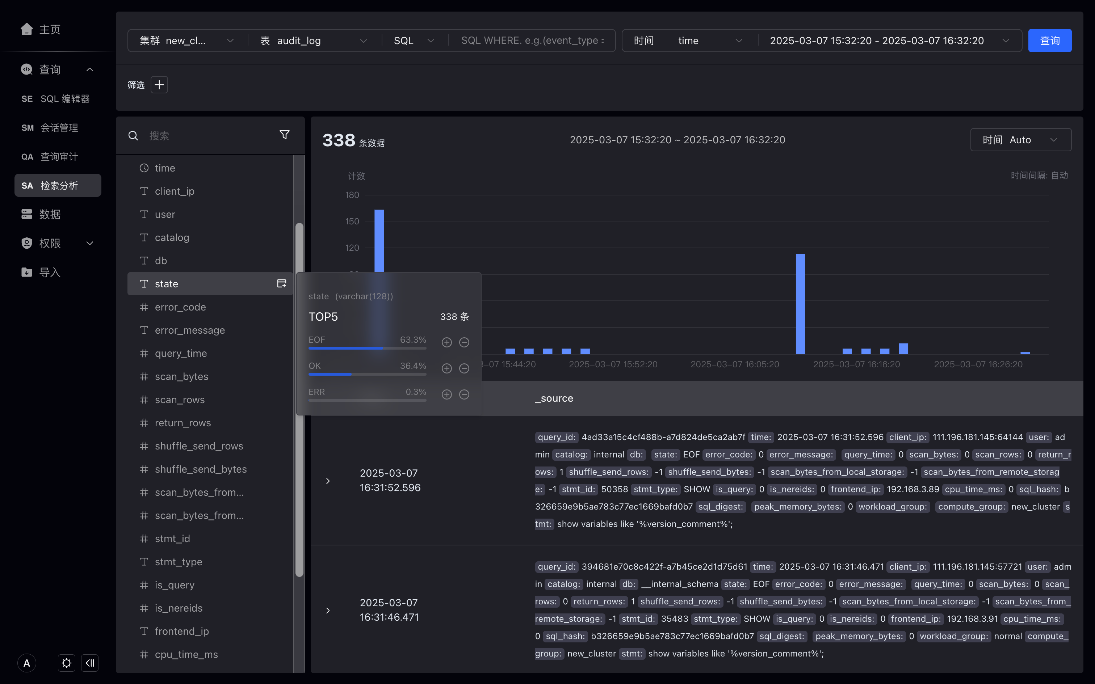Select the shuffle_send_bytes field

[x=210, y=469]
